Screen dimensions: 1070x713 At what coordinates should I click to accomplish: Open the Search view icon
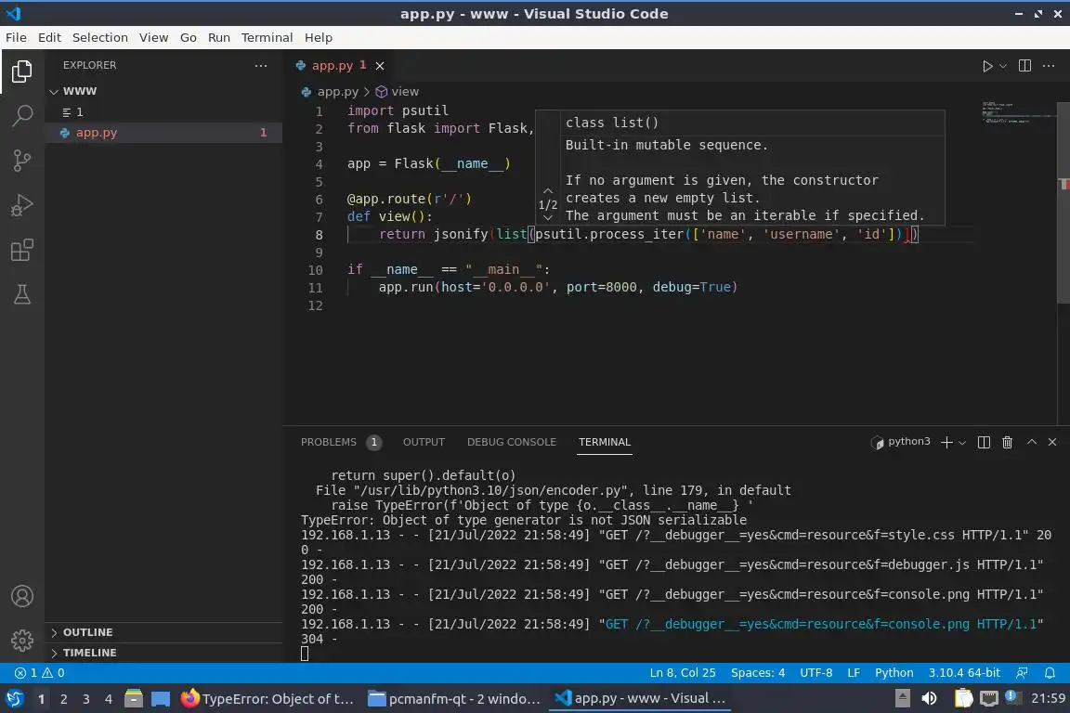pos(22,115)
